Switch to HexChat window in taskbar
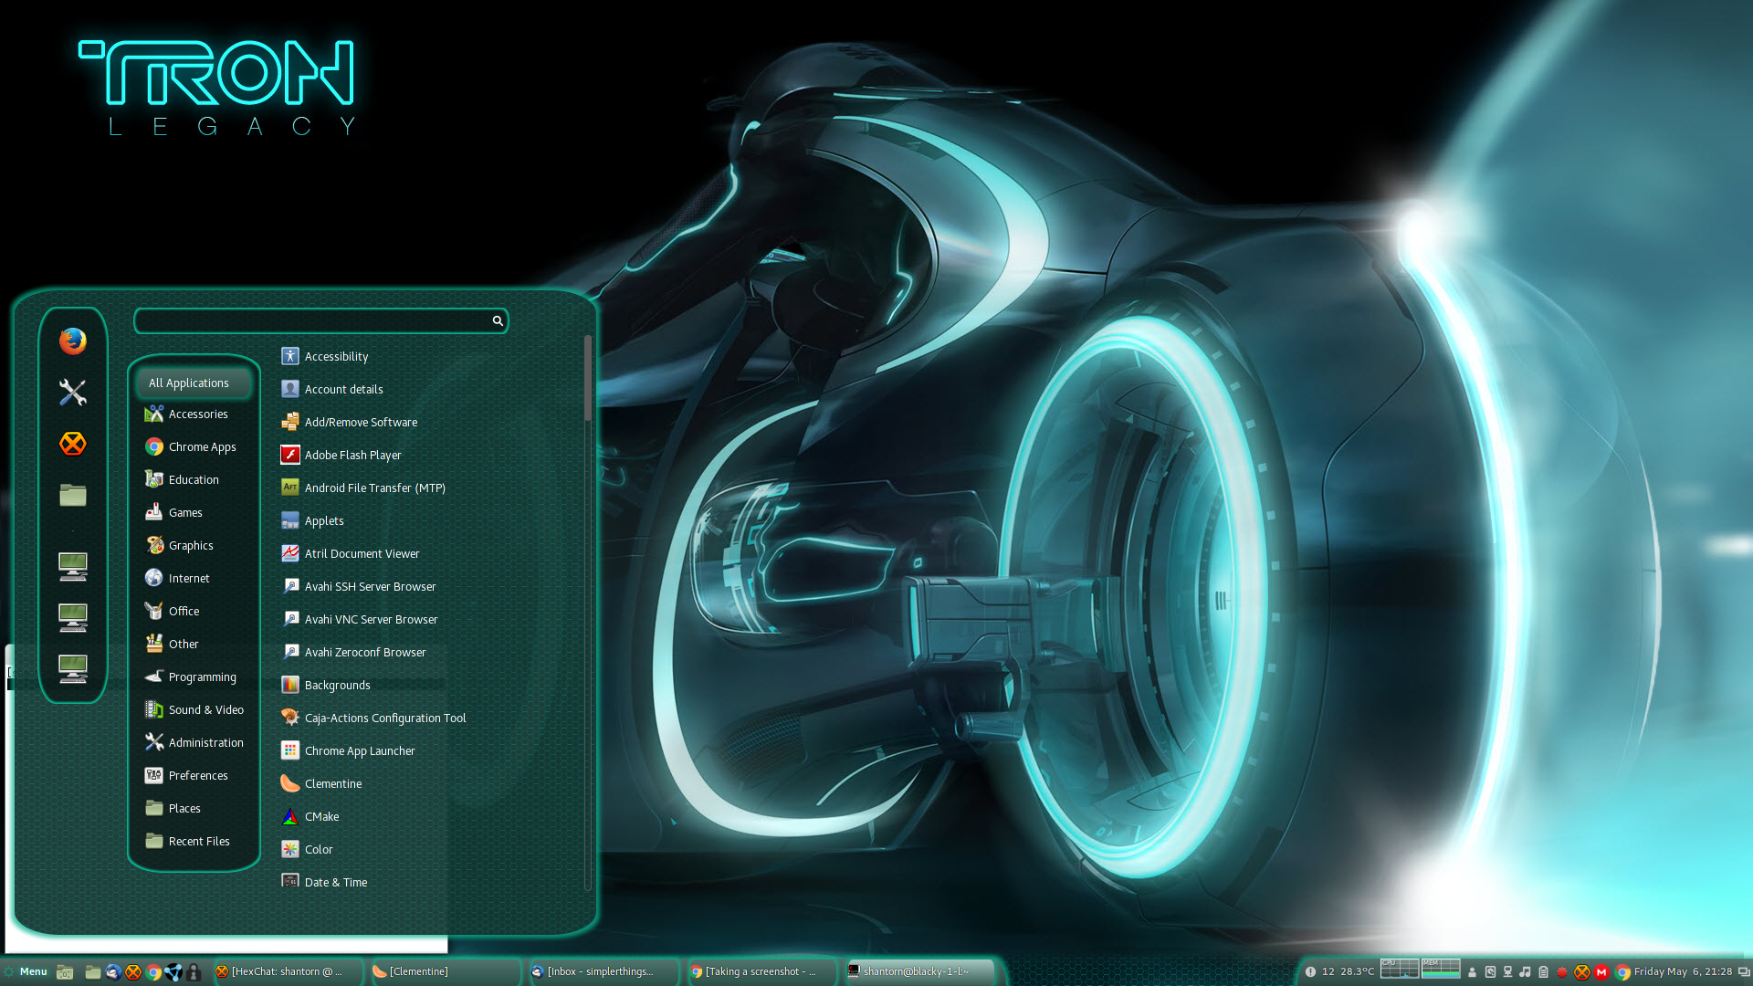Viewport: 1753px width, 986px height. click(x=287, y=971)
